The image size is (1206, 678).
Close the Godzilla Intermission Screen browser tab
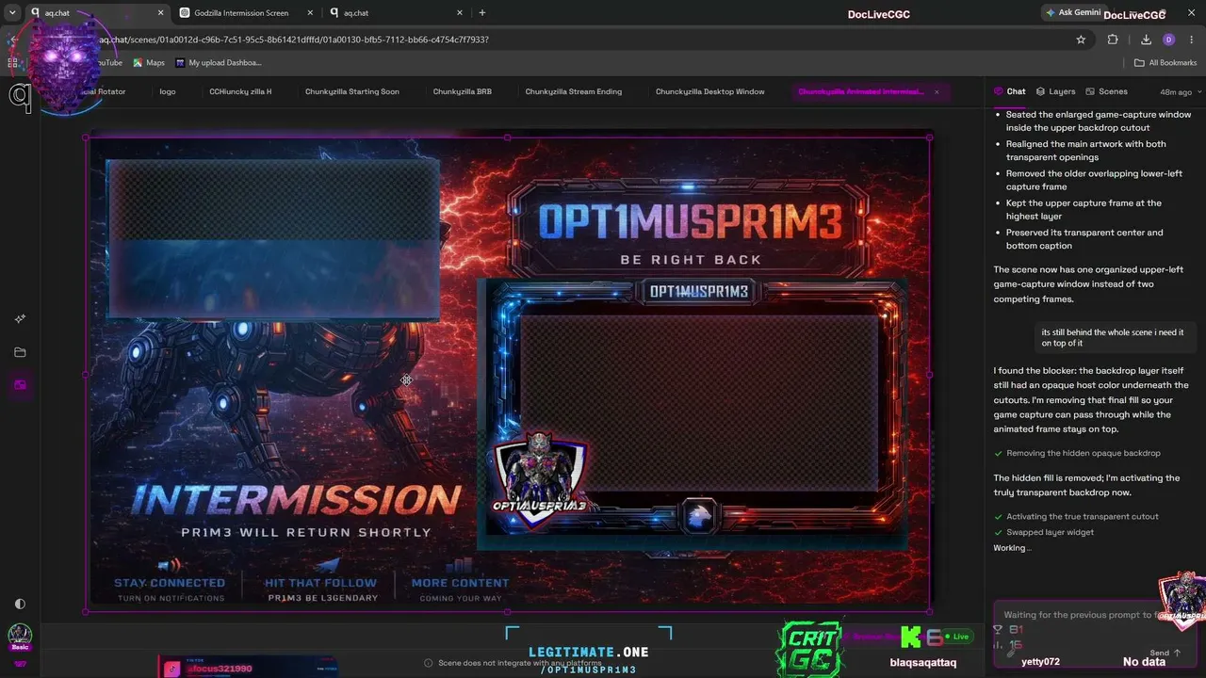[310, 13]
